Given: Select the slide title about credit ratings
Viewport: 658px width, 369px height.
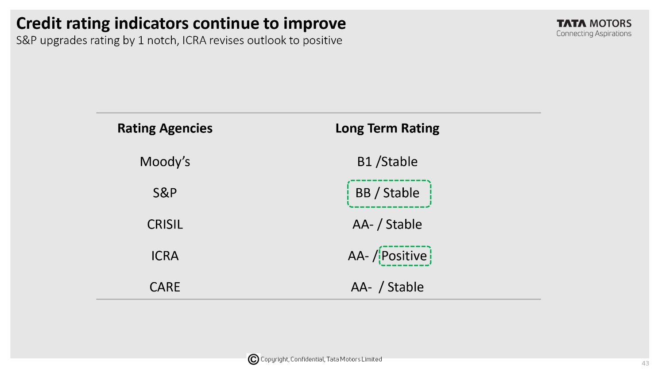Looking at the screenshot, I should [181, 23].
